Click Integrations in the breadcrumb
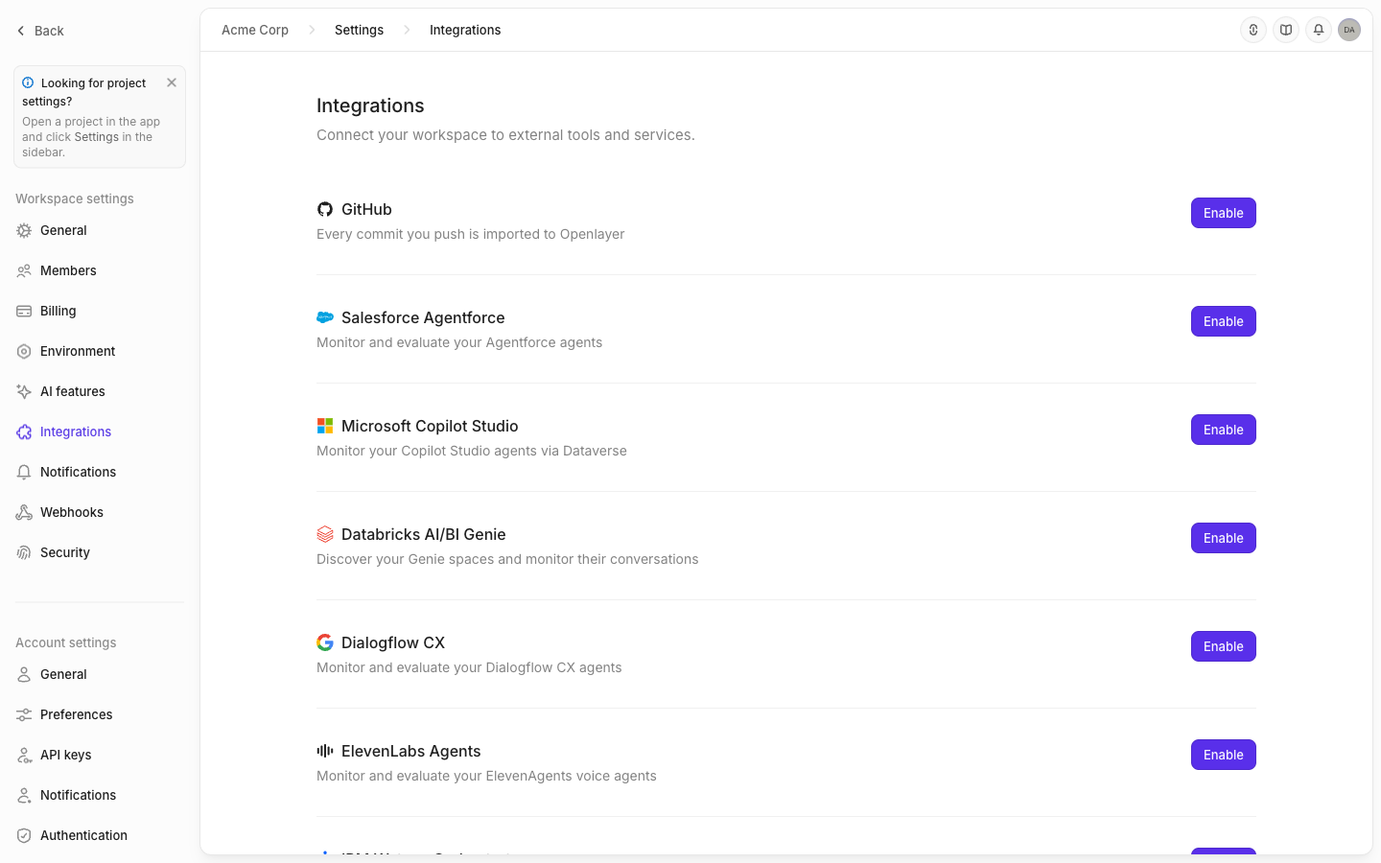 [x=465, y=30]
